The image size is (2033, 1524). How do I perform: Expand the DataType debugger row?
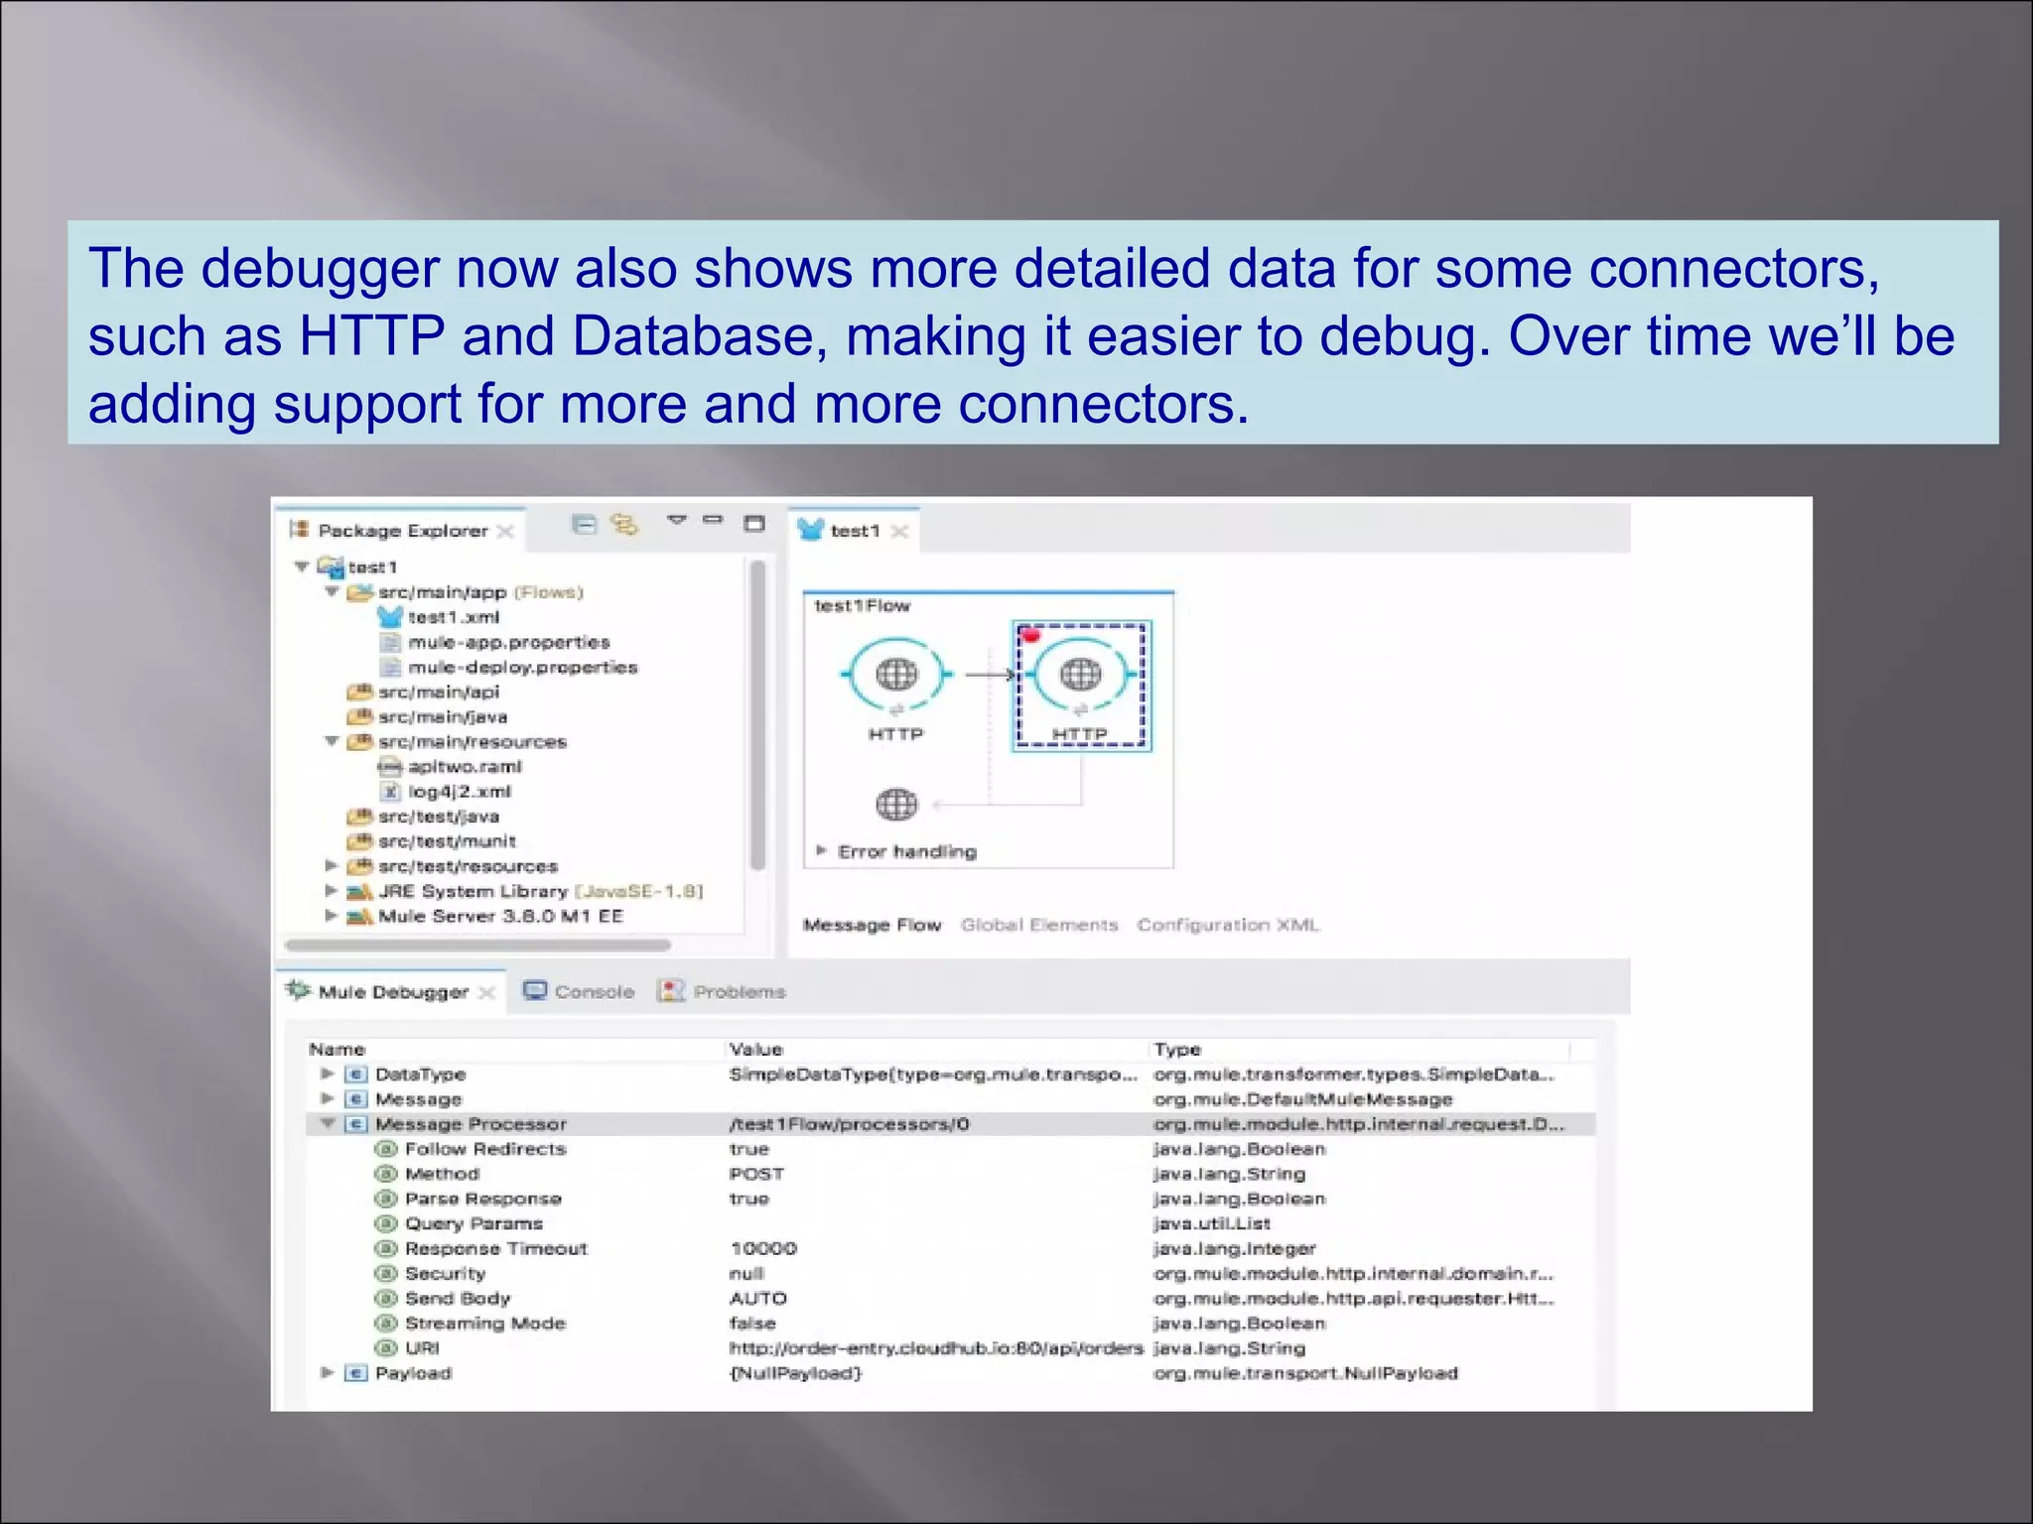[327, 1074]
